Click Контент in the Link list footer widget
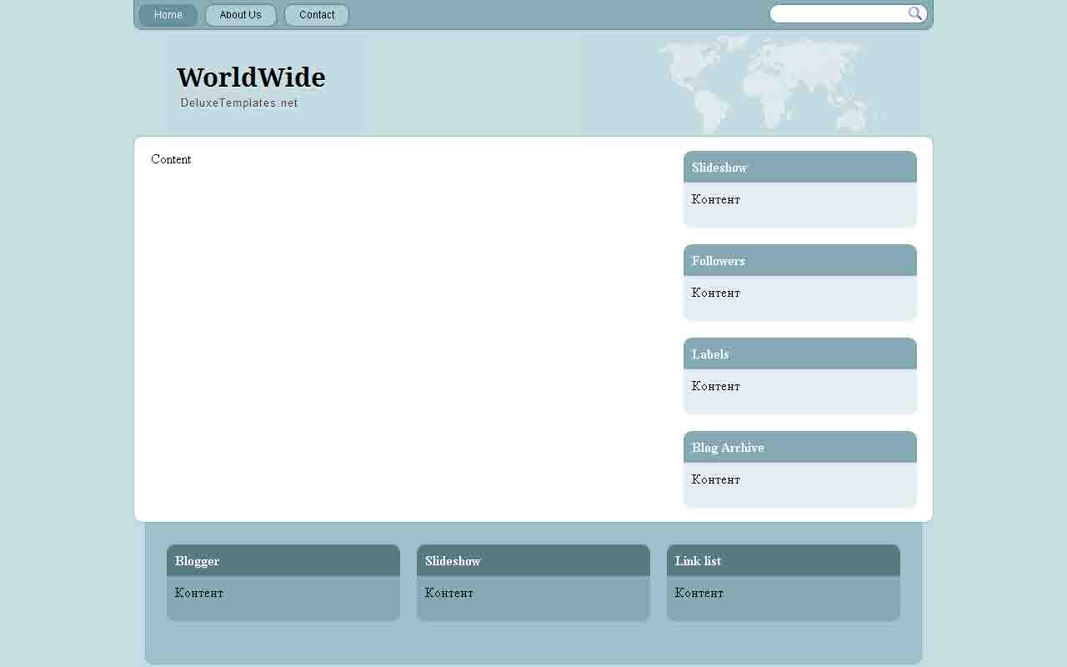The width and height of the screenshot is (1067, 667). pyautogui.click(x=699, y=593)
